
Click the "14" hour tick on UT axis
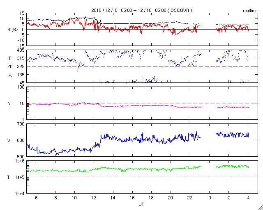[x=113, y=198]
